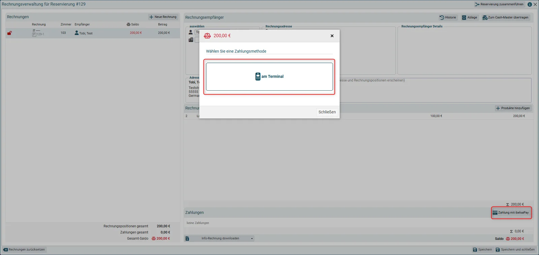Click the Empfänger column header

[82, 25]
